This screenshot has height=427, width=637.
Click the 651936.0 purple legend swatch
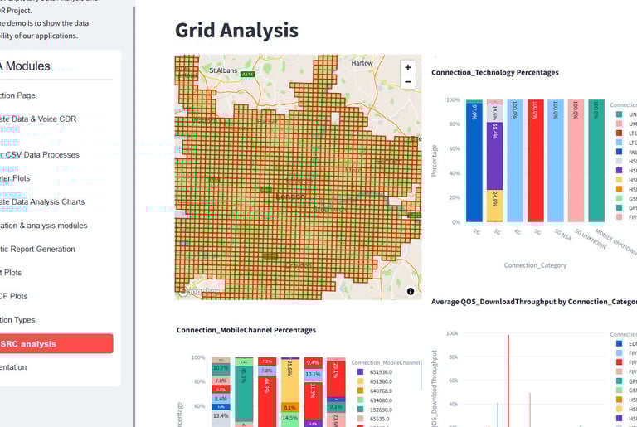point(360,372)
